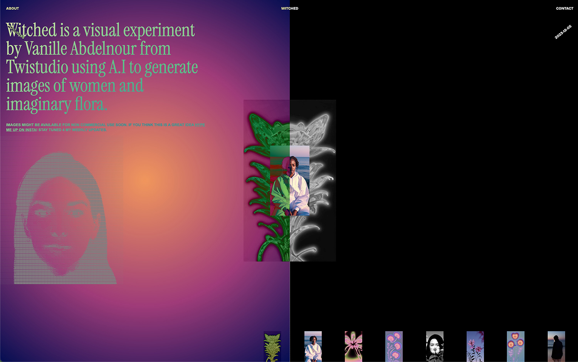
Task: Click the WITCHED title at top center
Action: (x=289, y=8)
